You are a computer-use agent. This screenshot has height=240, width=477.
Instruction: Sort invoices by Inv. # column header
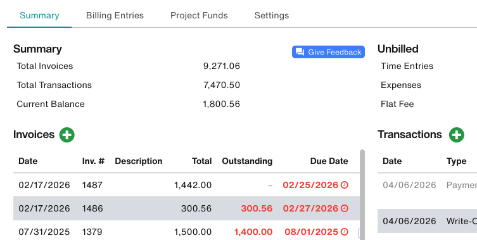coord(93,161)
